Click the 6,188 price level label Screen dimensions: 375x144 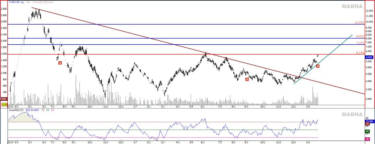tap(359, 52)
